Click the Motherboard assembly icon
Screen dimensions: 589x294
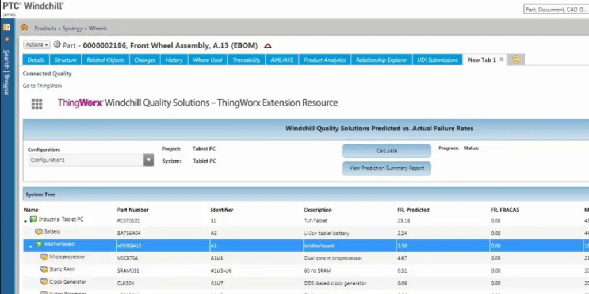[x=39, y=245]
